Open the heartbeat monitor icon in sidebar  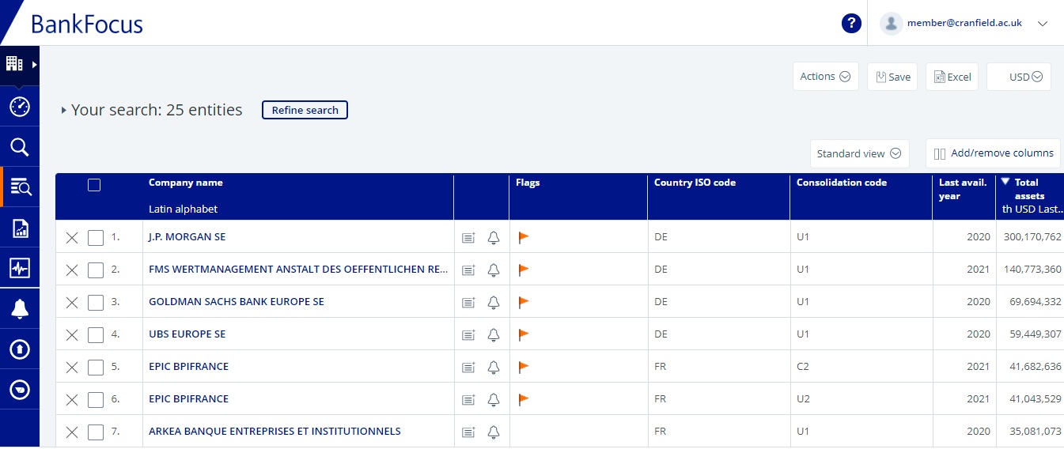(x=19, y=269)
